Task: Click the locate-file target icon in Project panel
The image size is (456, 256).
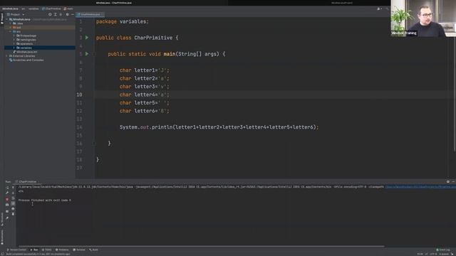Action: pos(50,14)
